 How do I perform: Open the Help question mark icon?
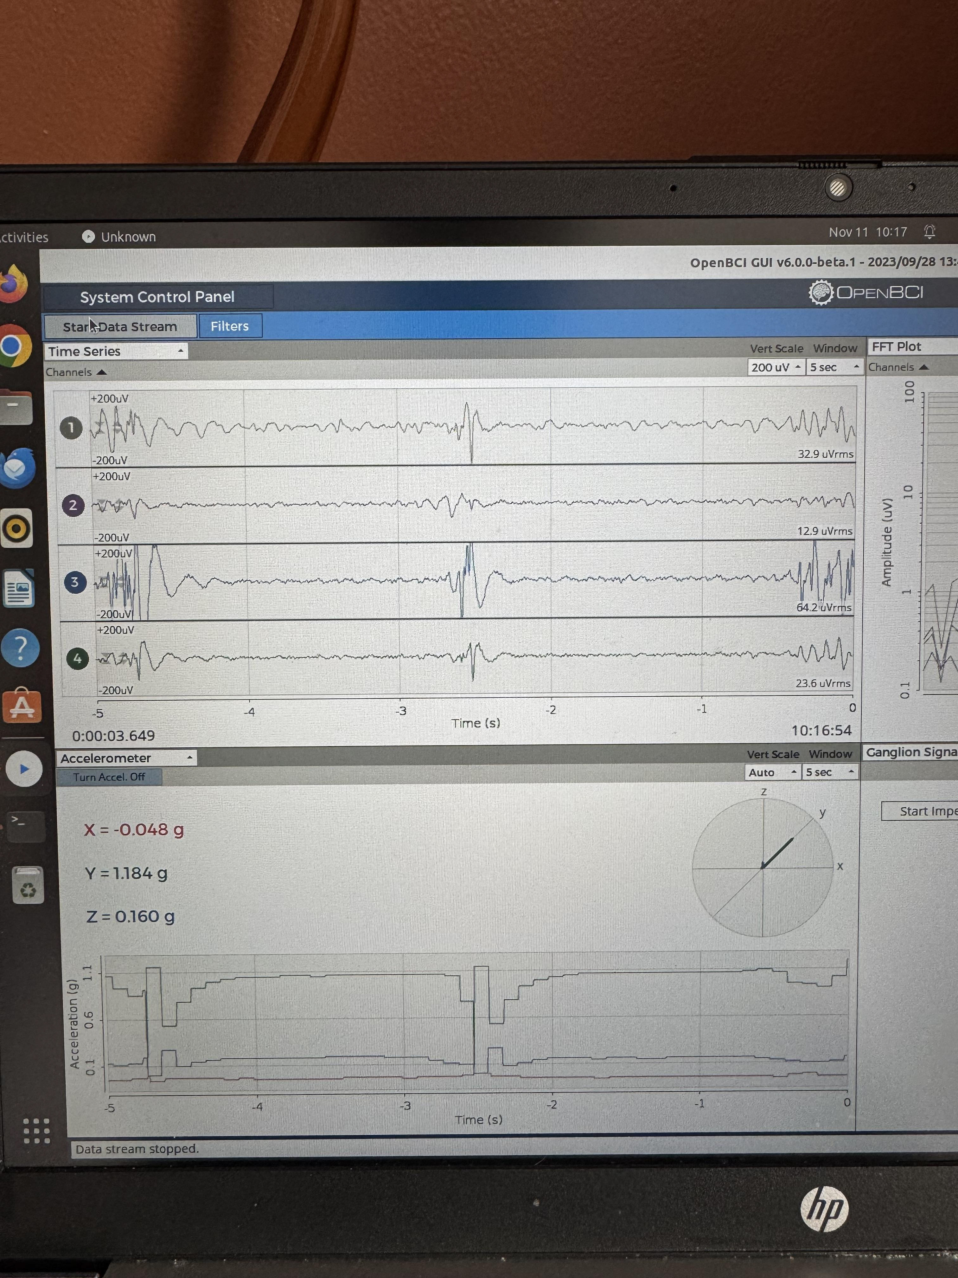tap(20, 648)
